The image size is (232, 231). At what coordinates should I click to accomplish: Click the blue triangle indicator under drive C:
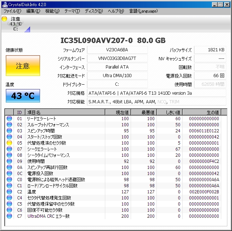click(x=27, y=29)
